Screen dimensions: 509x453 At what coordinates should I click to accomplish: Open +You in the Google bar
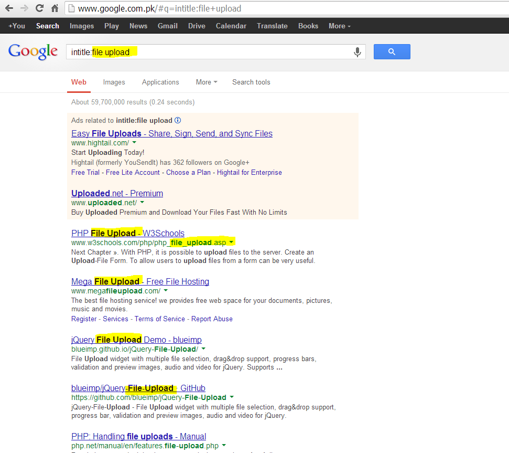click(17, 26)
